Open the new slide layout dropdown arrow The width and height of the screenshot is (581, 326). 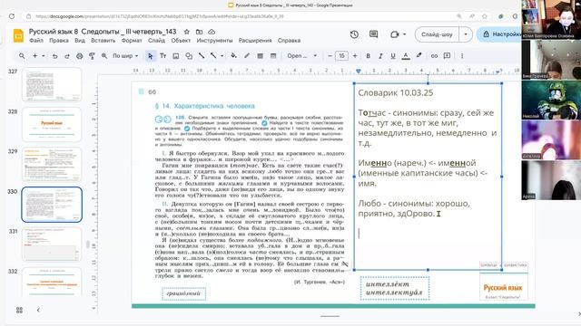44,56
